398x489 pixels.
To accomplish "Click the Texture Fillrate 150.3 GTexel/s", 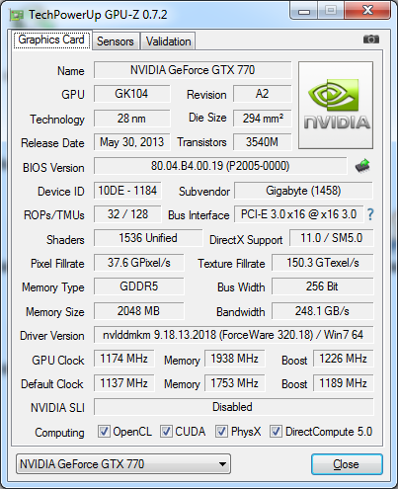I will click(x=323, y=263).
